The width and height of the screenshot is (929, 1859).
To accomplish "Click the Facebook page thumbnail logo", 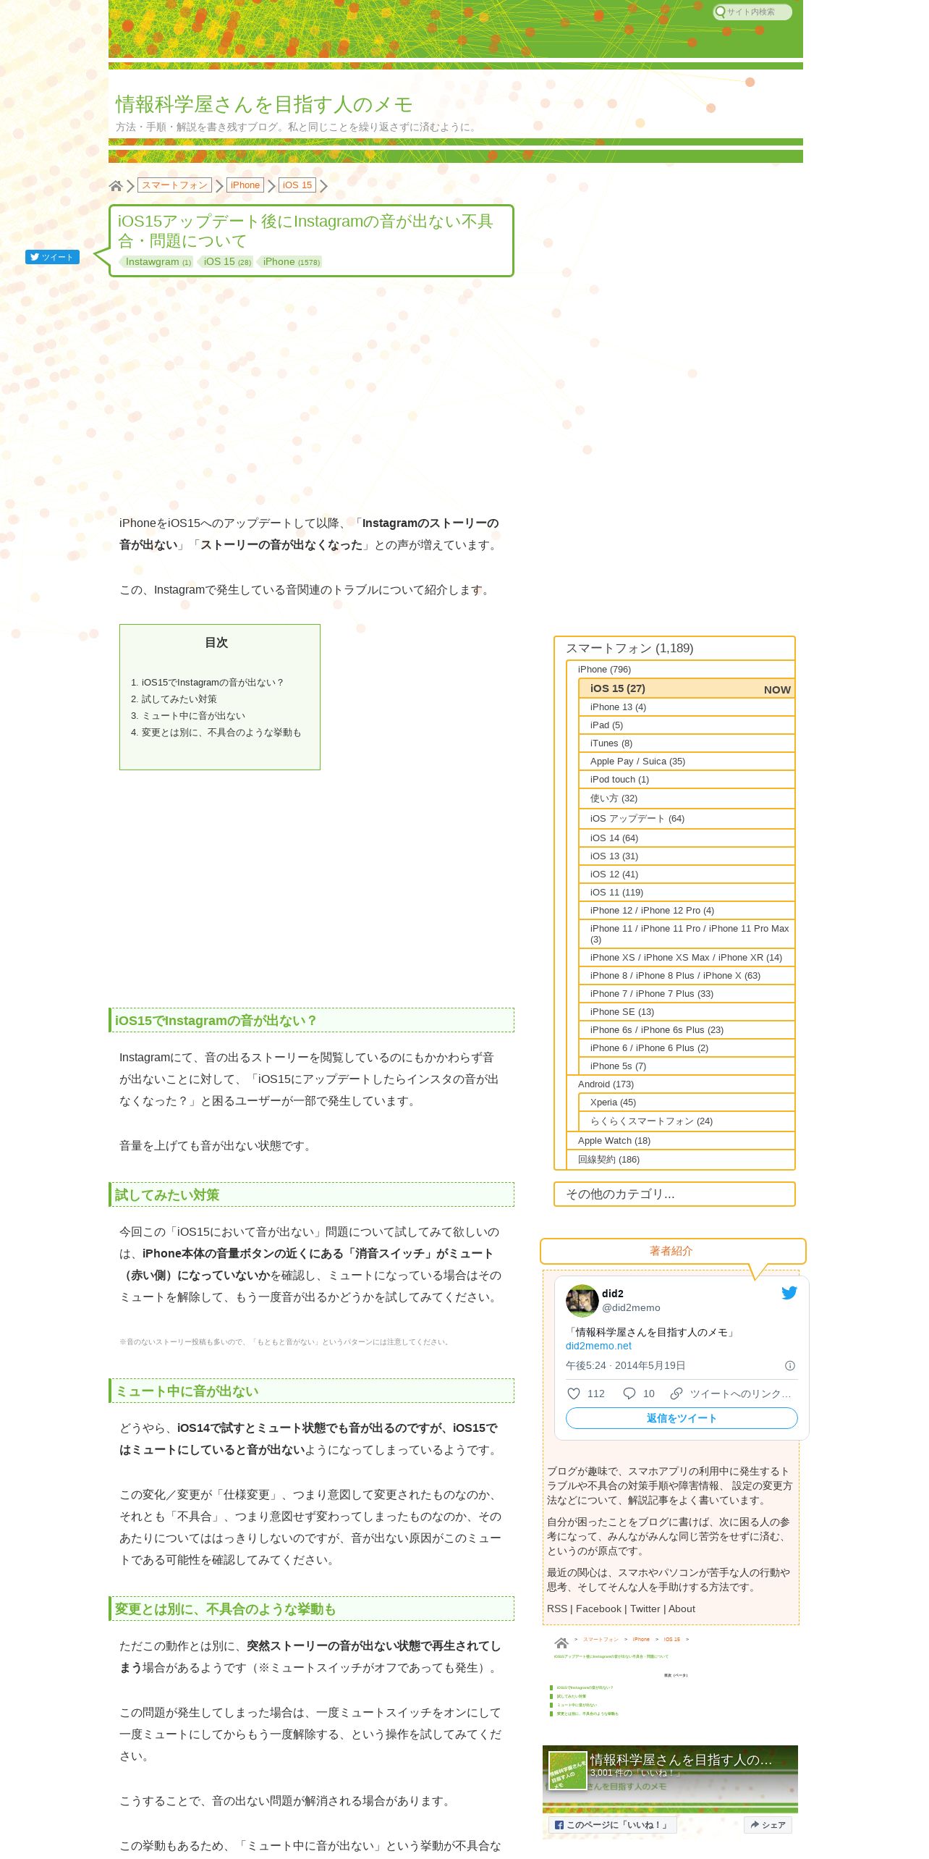I will 567,1771.
